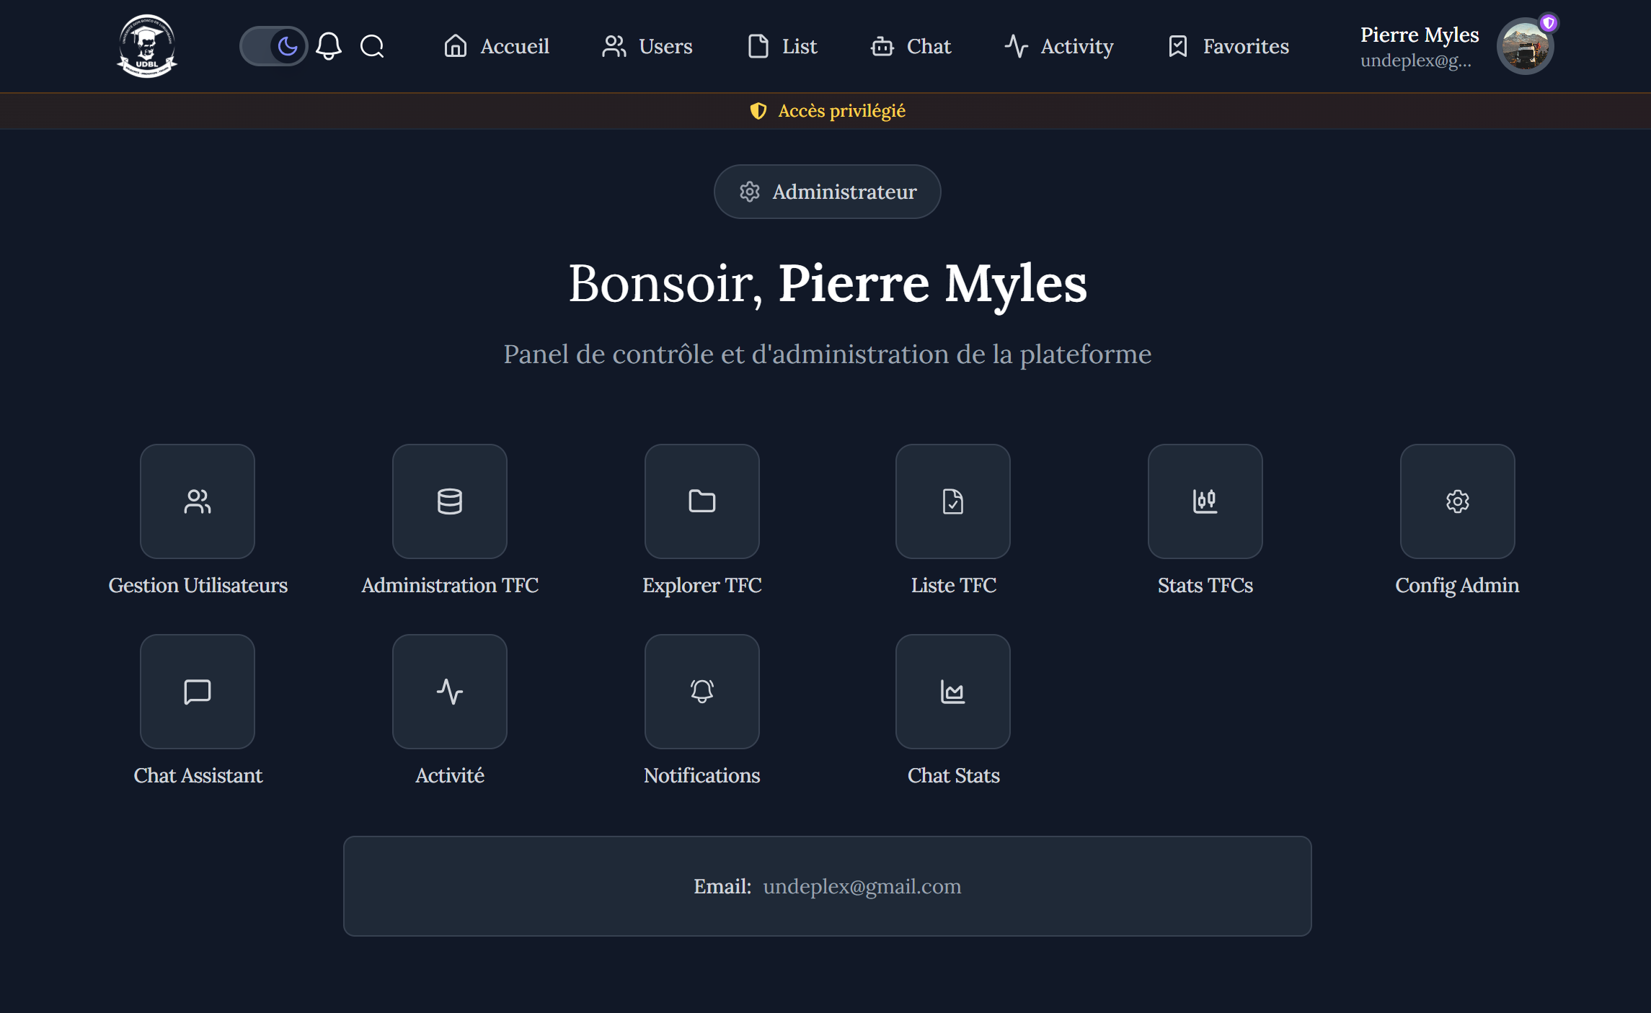Open search from header magnifier icon
Screen dimensions: 1651x1013
tap(372, 46)
